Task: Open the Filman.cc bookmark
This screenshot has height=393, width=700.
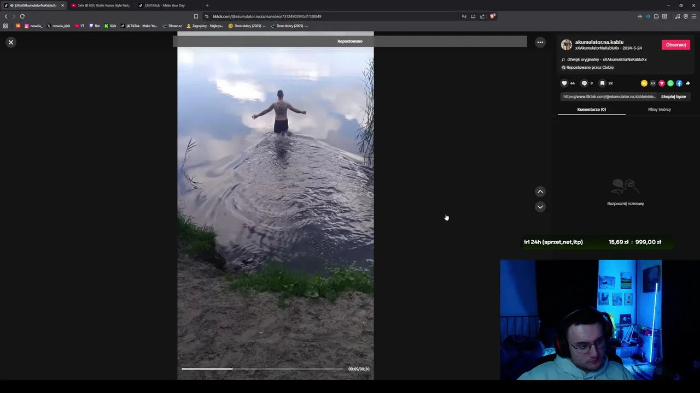Action: 172,26
